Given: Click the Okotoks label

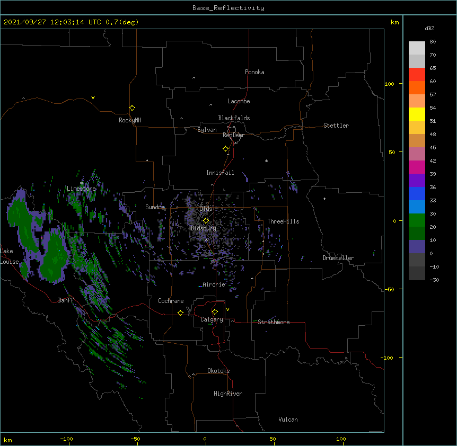Looking at the screenshot, I should [x=218, y=371].
